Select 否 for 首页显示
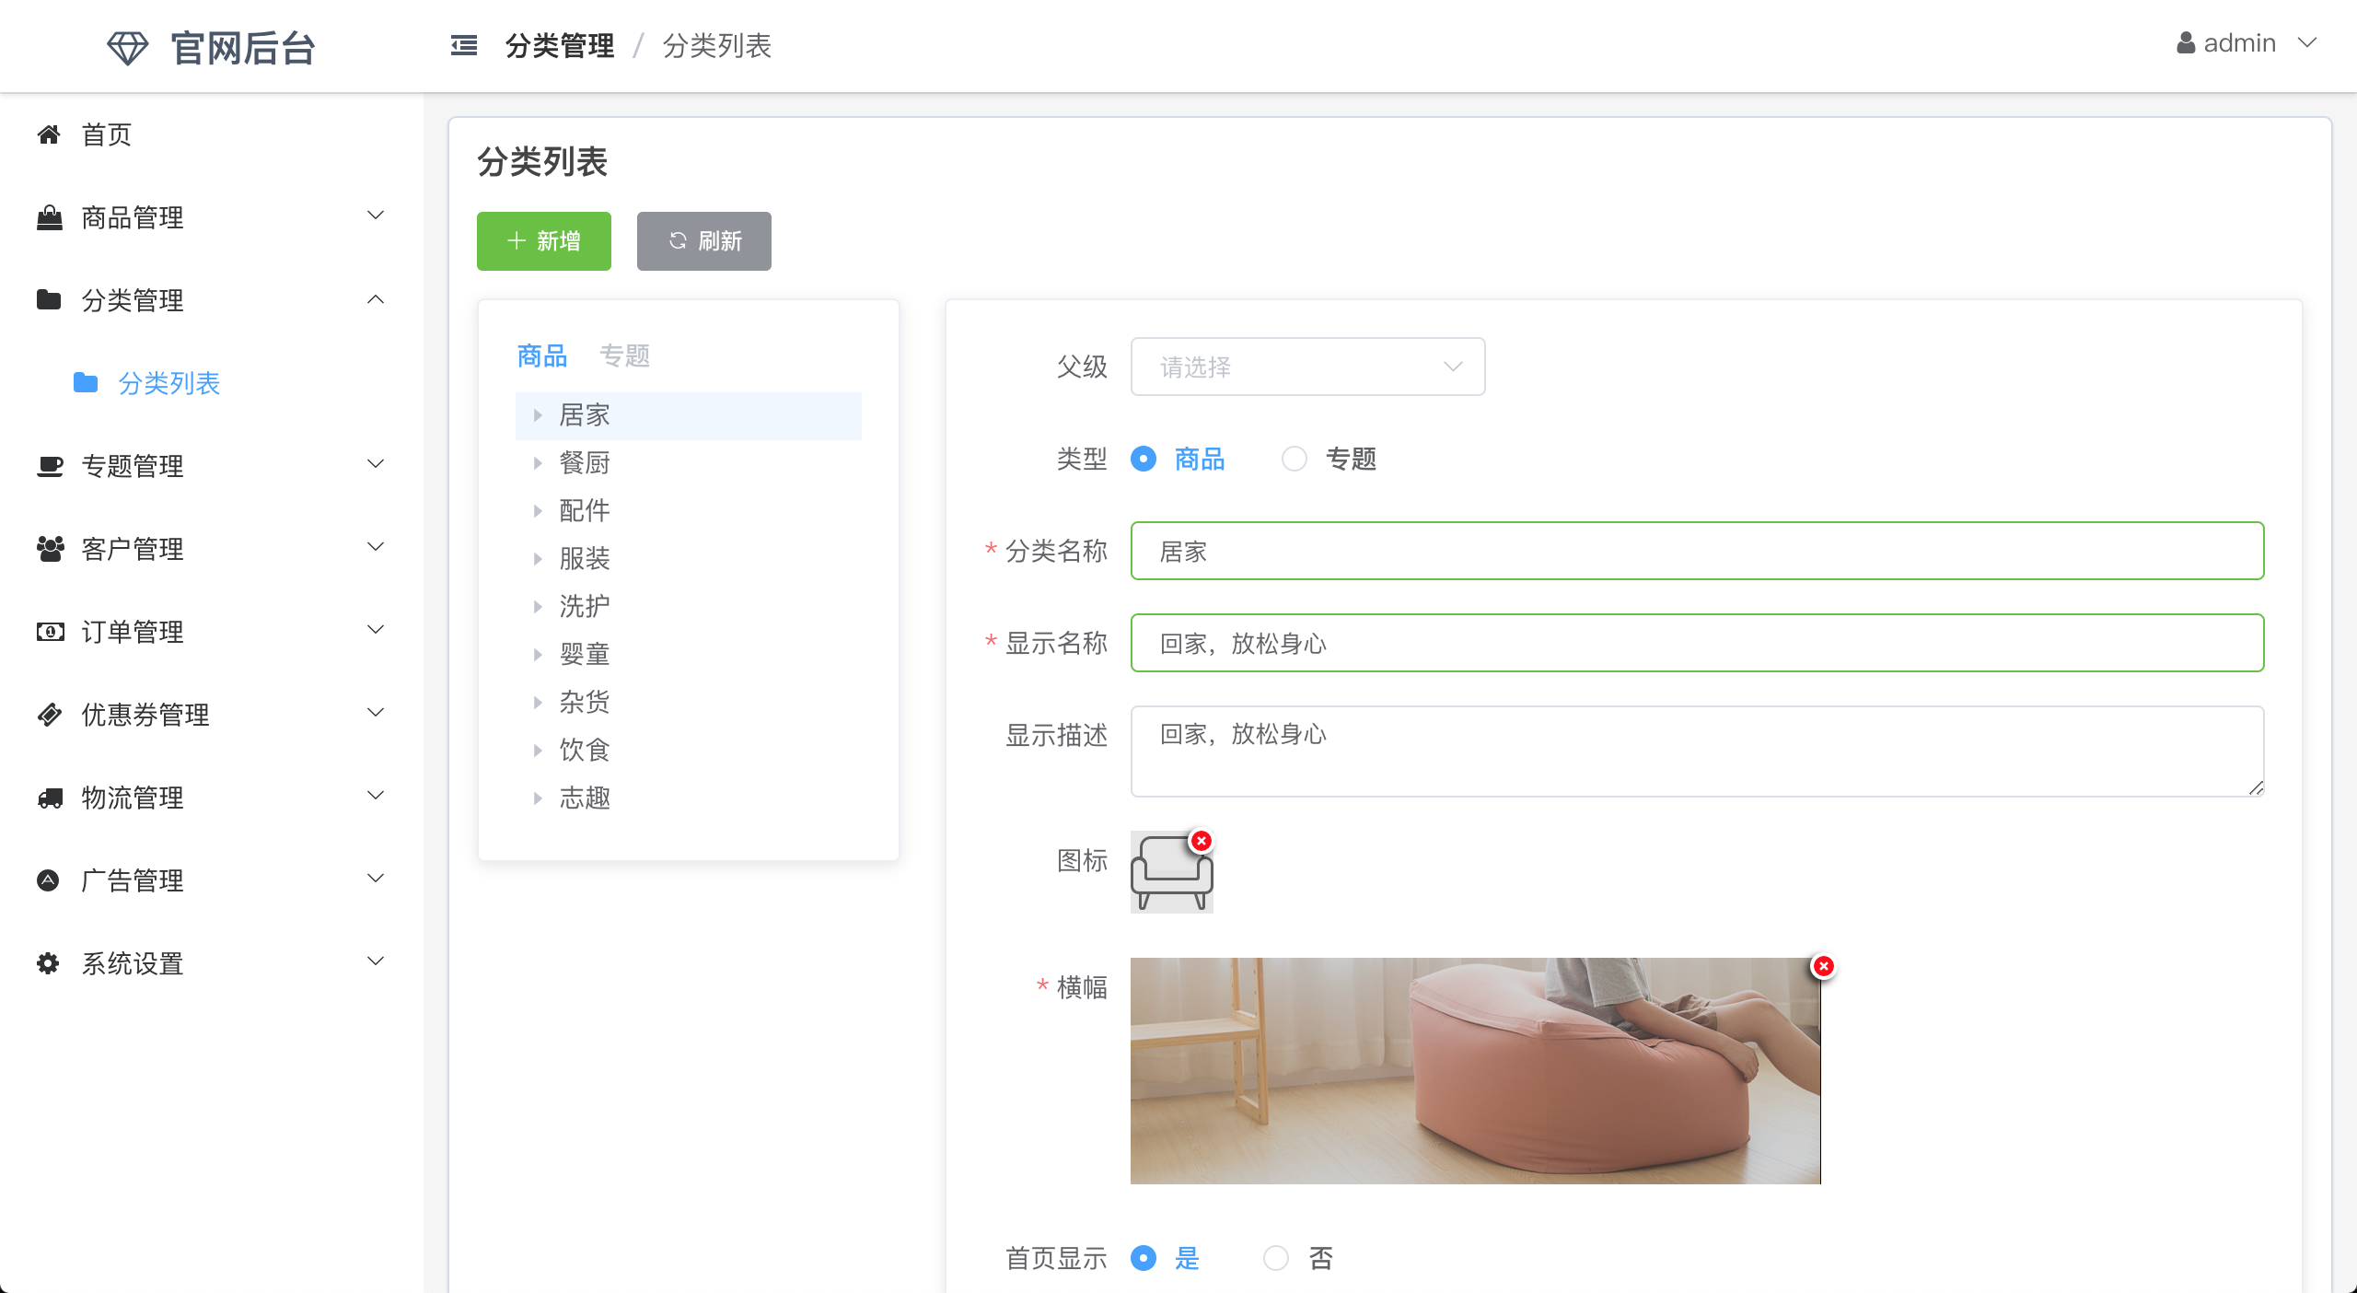 pyautogui.click(x=1276, y=1258)
